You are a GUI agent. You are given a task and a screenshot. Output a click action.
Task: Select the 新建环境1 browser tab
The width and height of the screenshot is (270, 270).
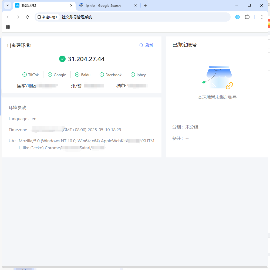(x=40, y=5)
